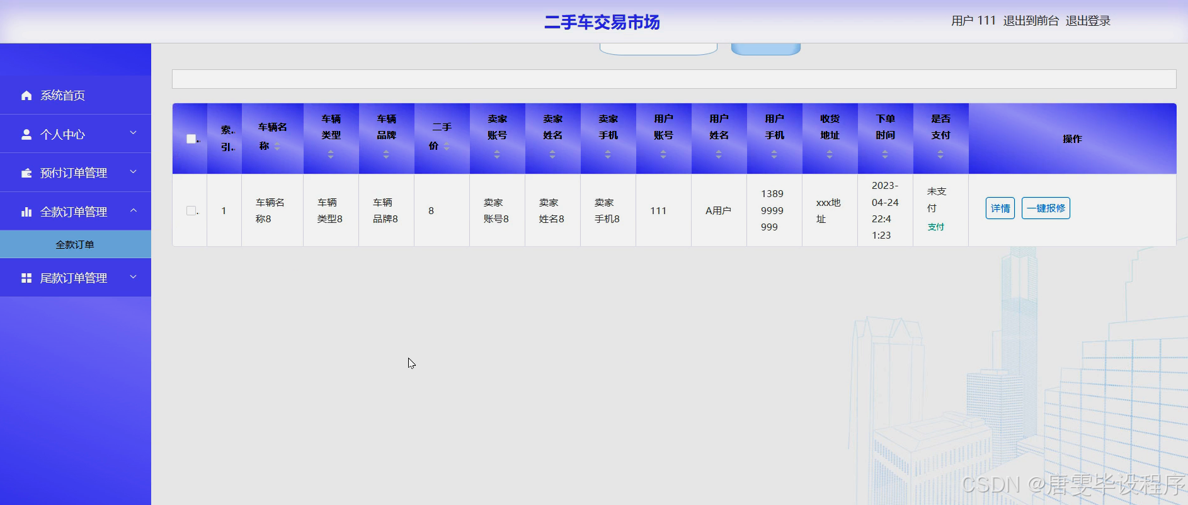The width and height of the screenshot is (1188, 505).
Task: Click the phone number 13899999999 cell
Action: (x=774, y=210)
